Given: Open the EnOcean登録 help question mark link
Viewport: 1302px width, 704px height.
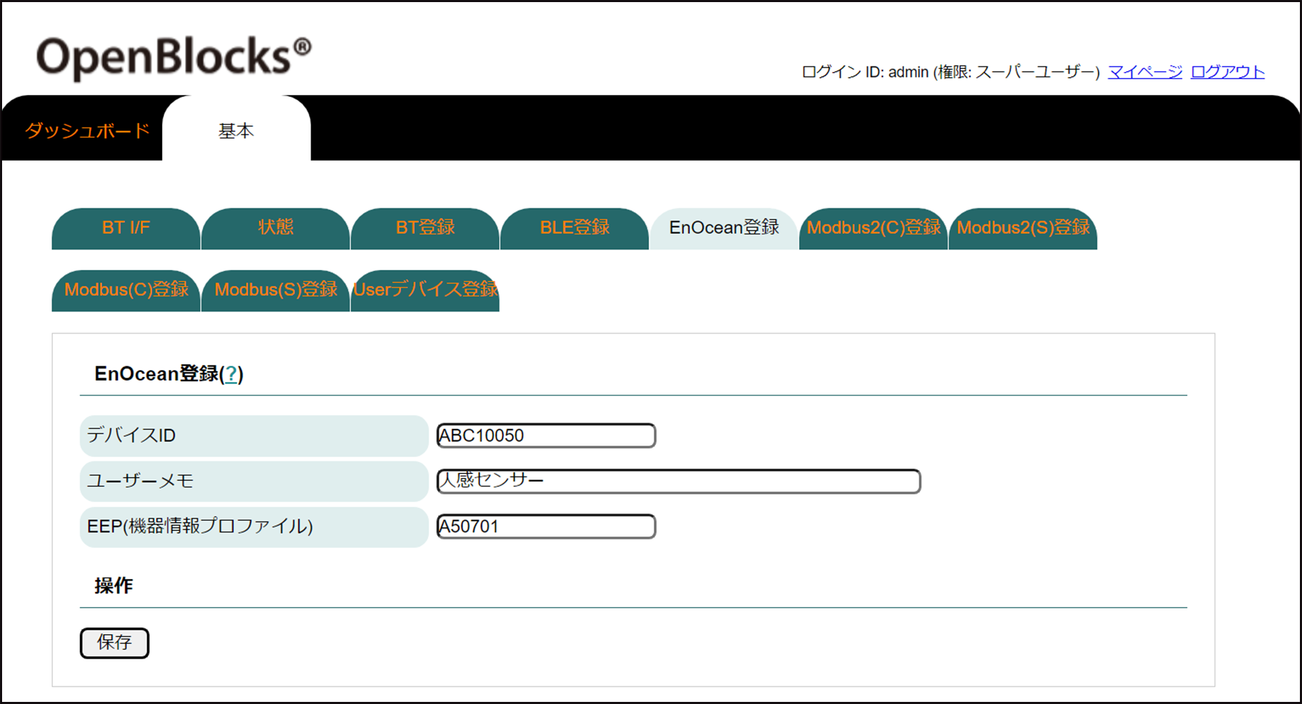Looking at the screenshot, I should pos(231,374).
